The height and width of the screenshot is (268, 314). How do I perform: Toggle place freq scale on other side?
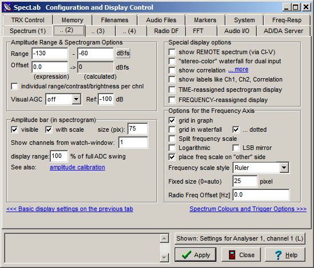click(172, 157)
